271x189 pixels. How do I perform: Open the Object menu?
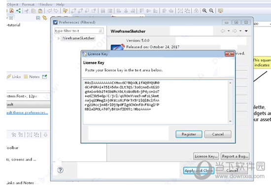pos(12,4)
